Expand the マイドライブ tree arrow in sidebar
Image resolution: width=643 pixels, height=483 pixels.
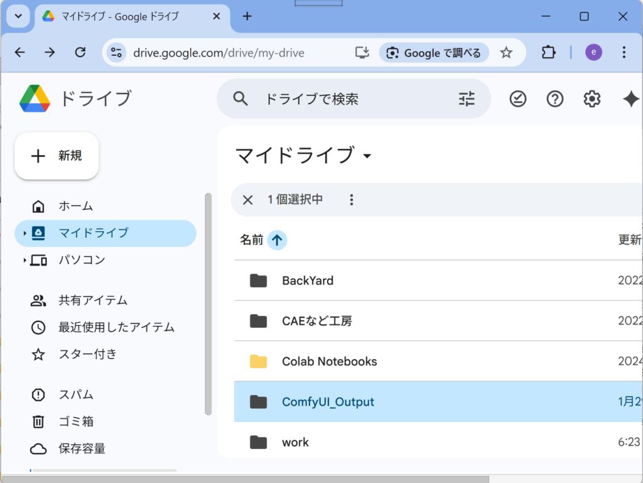[x=24, y=234]
